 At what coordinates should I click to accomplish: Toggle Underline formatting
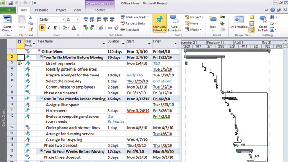pyautogui.click(x=55, y=27)
